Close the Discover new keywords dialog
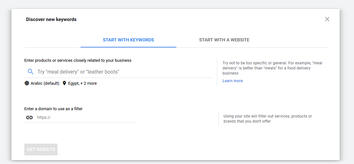The width and height of the screenshot is (354, 164). click(x=327, y=19)
